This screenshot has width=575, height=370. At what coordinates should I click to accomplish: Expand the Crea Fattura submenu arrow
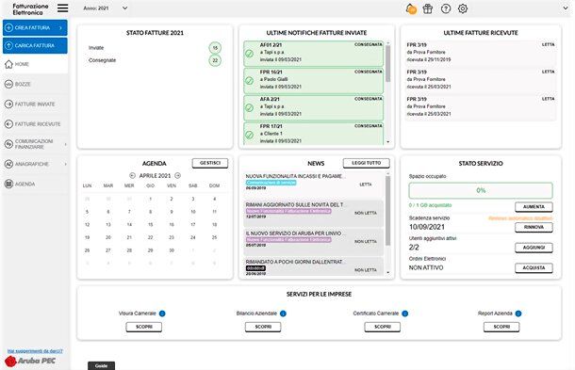click(x=60, y=28)
